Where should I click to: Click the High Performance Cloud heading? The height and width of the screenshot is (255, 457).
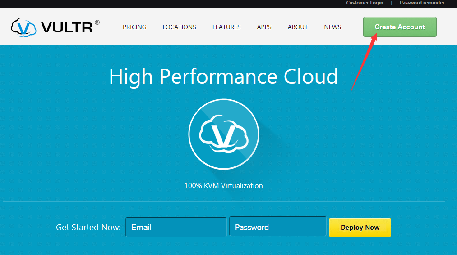click(x=223, y=76)
